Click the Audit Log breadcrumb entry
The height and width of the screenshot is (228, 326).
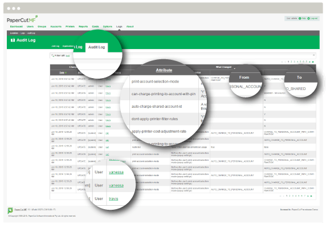point(31,33)
